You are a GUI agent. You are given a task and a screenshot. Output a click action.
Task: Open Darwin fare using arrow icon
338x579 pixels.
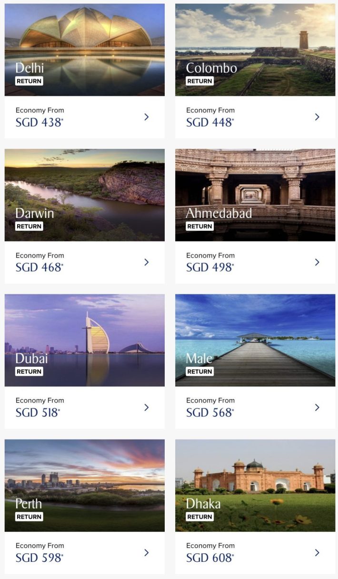147,262
